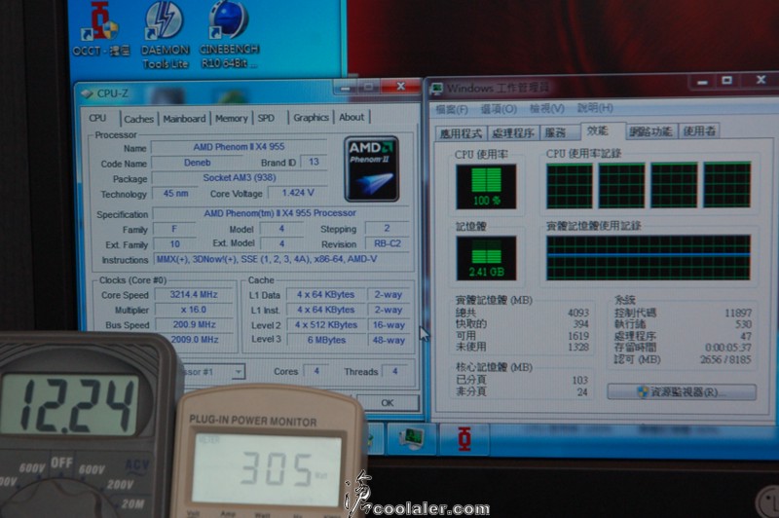Switch to the 使用者 tab
This screenshot has height=518, width=779.
click(x=699, y=130)
